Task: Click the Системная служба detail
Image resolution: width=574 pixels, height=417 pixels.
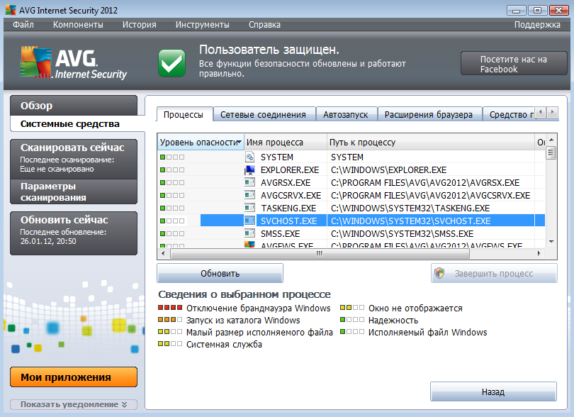Action: coord(224,345)
